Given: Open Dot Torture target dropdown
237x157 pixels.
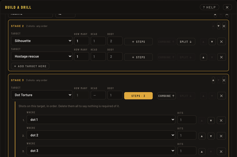Looking at the screenshot, I should (42, 95).
